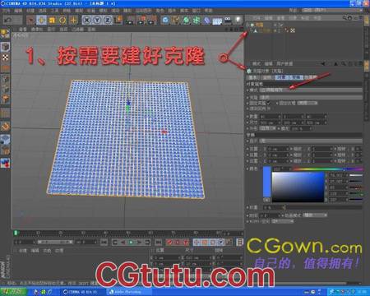Open the cloner Mode dropdown in attributes

tap(311, 90)
